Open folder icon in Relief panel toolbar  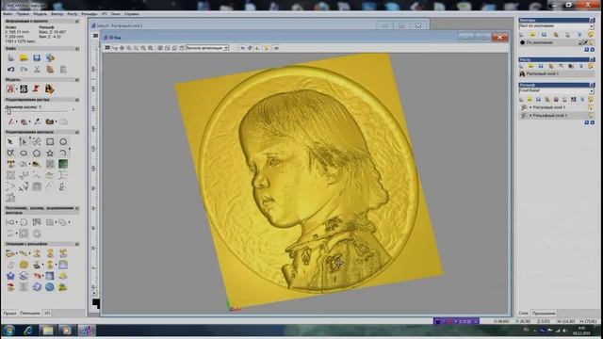(x=530, y=100)
